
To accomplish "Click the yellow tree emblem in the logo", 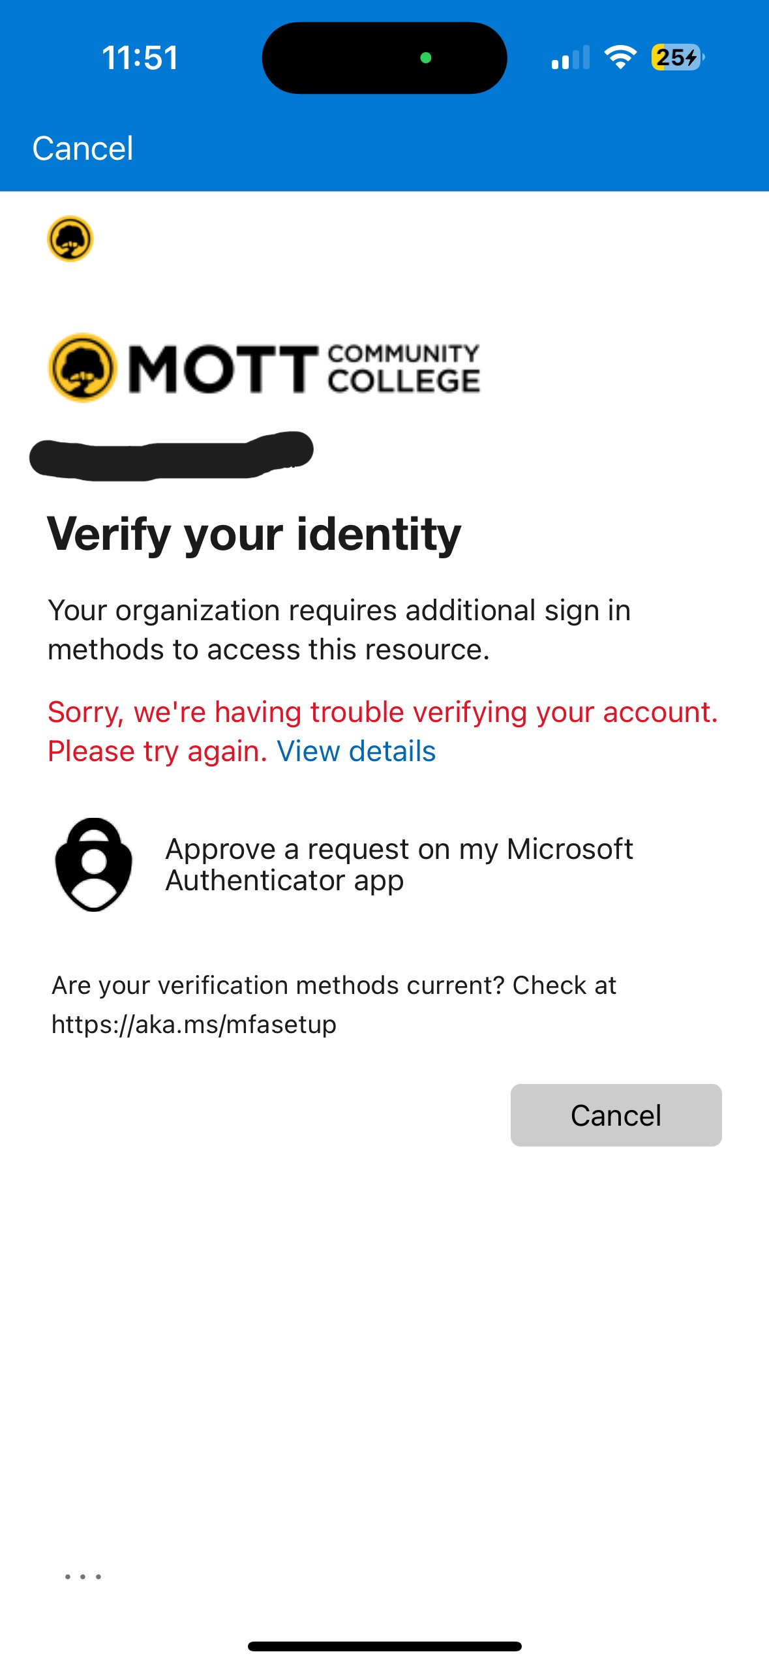I will pos(85,368).
